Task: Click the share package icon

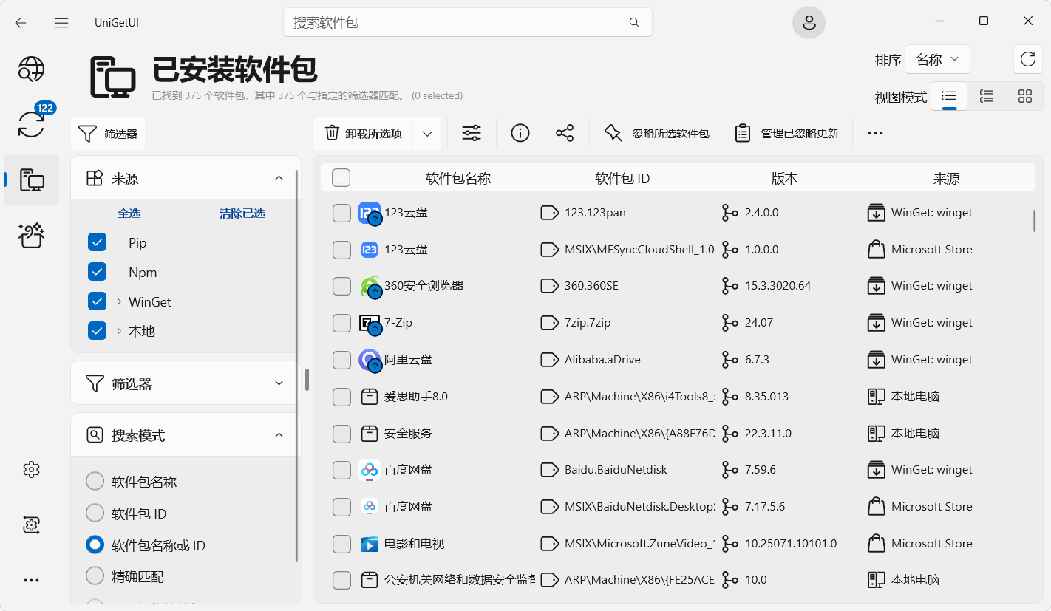Action: pos(565,133)
